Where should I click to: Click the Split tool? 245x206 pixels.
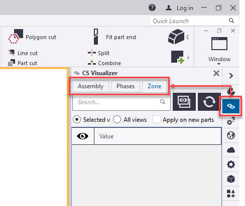(x=98, y=53)
